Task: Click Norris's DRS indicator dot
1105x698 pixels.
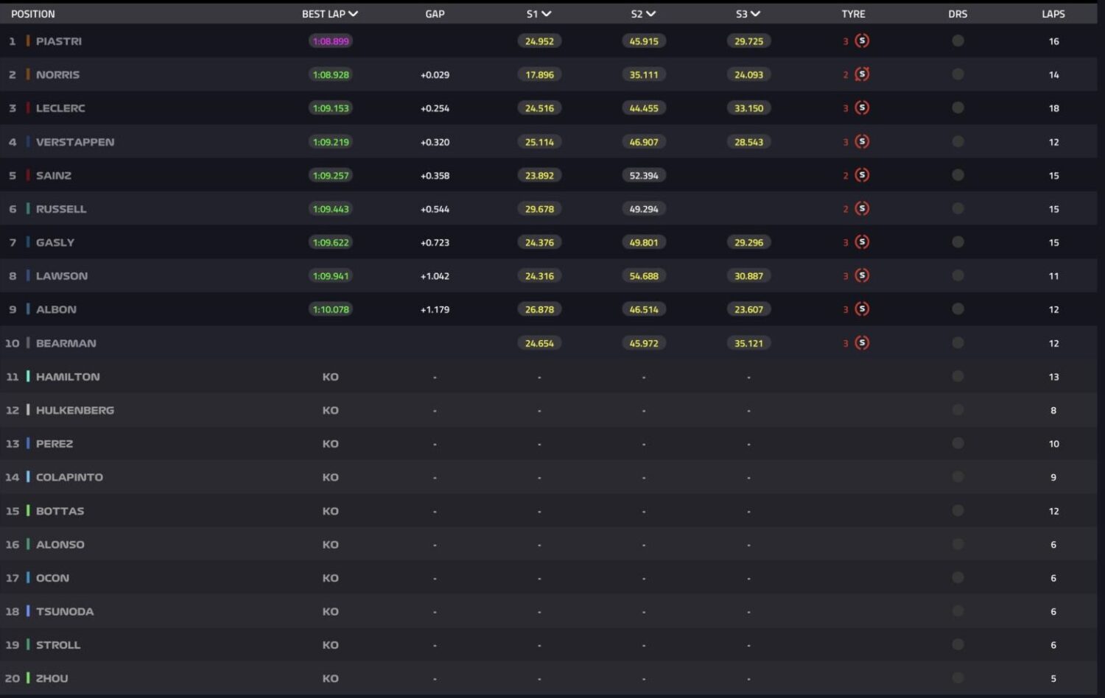Action: click(958, 74)
